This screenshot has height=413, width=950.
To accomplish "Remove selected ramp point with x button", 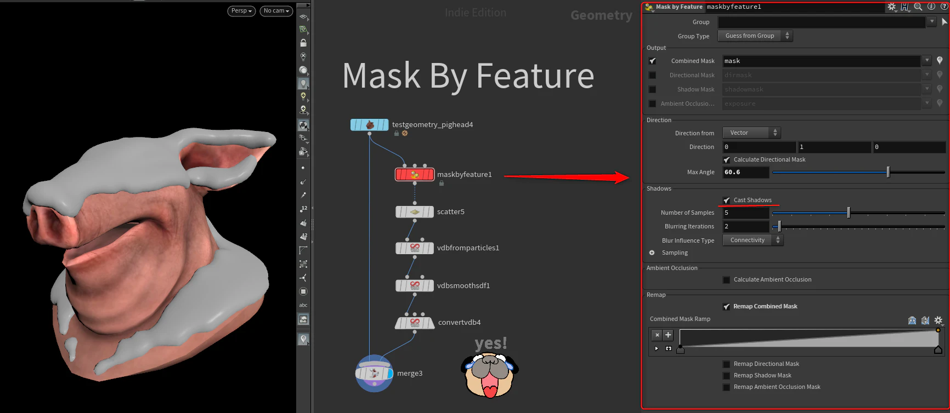I will click(x=657, y=335).
